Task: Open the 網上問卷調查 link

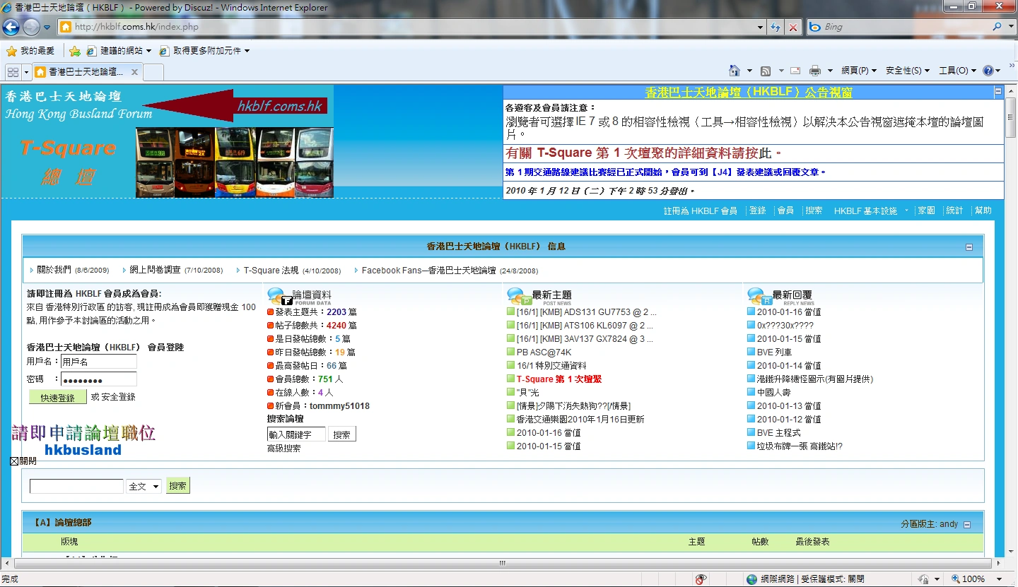Action: point(156,270)
